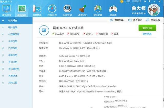Click the 电脑型号 row label
This screenshot has width=164, height=108.
[x=43, y=43]
